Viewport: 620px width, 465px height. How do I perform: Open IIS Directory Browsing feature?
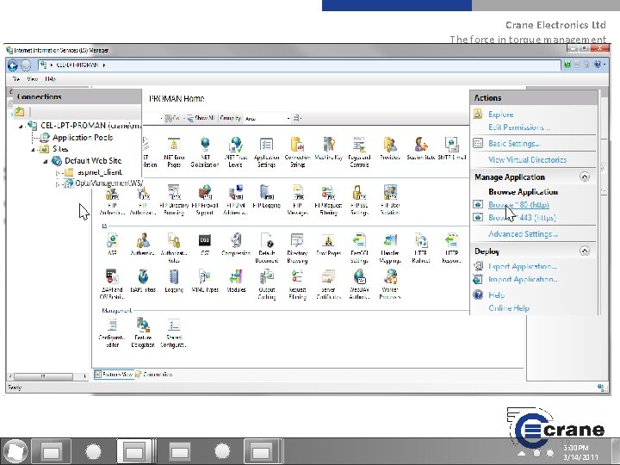[x=297, y=248]
